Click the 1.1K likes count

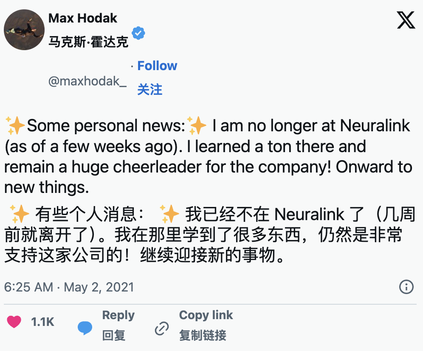click(x=43, y=322)
